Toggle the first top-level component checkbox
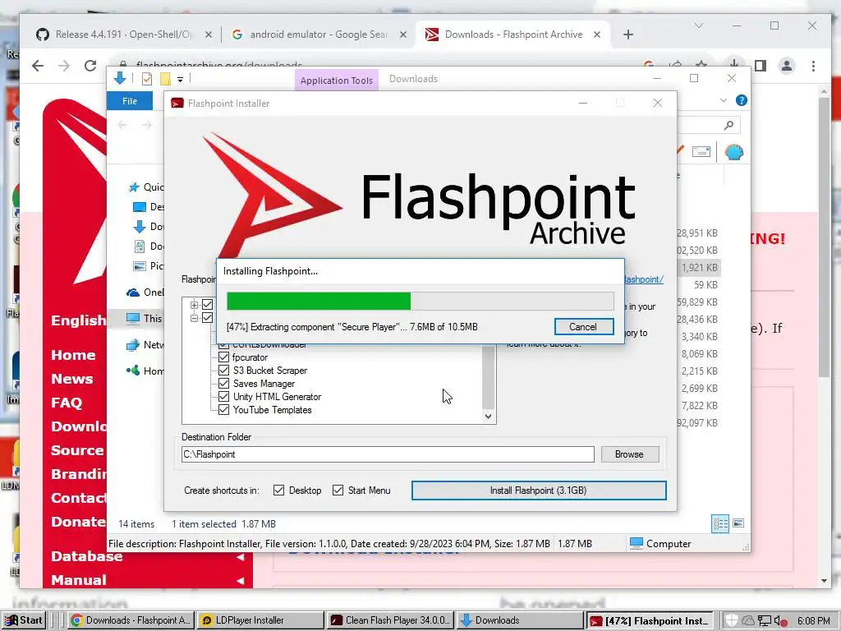Viewport: 841px width, 631px height. [x=208, y=305]
